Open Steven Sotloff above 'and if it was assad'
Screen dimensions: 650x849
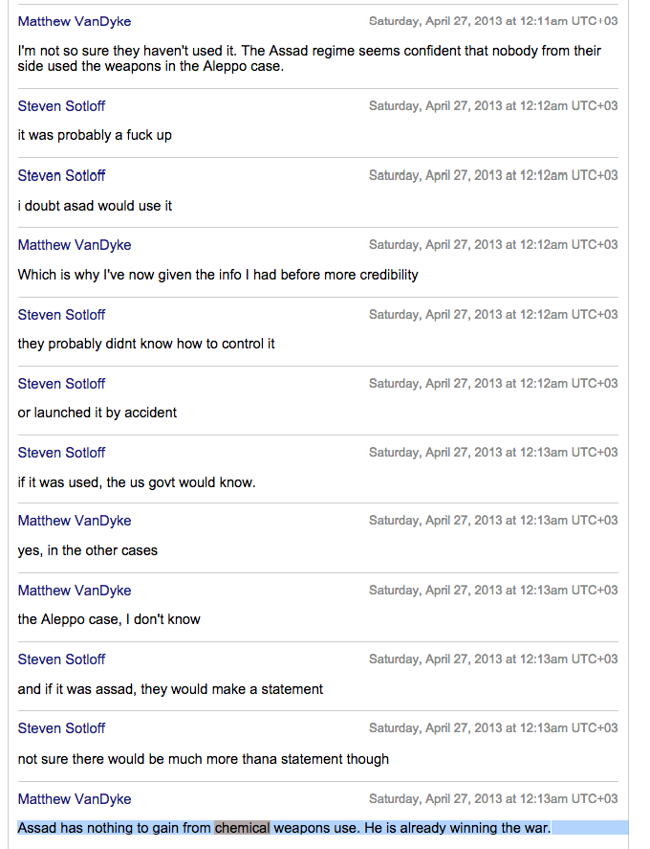coord(61,659)
